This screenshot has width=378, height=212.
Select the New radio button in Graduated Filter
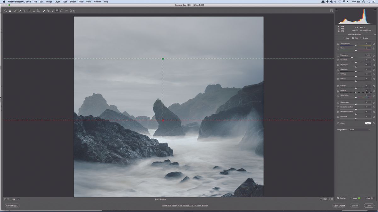coord(344,38)
